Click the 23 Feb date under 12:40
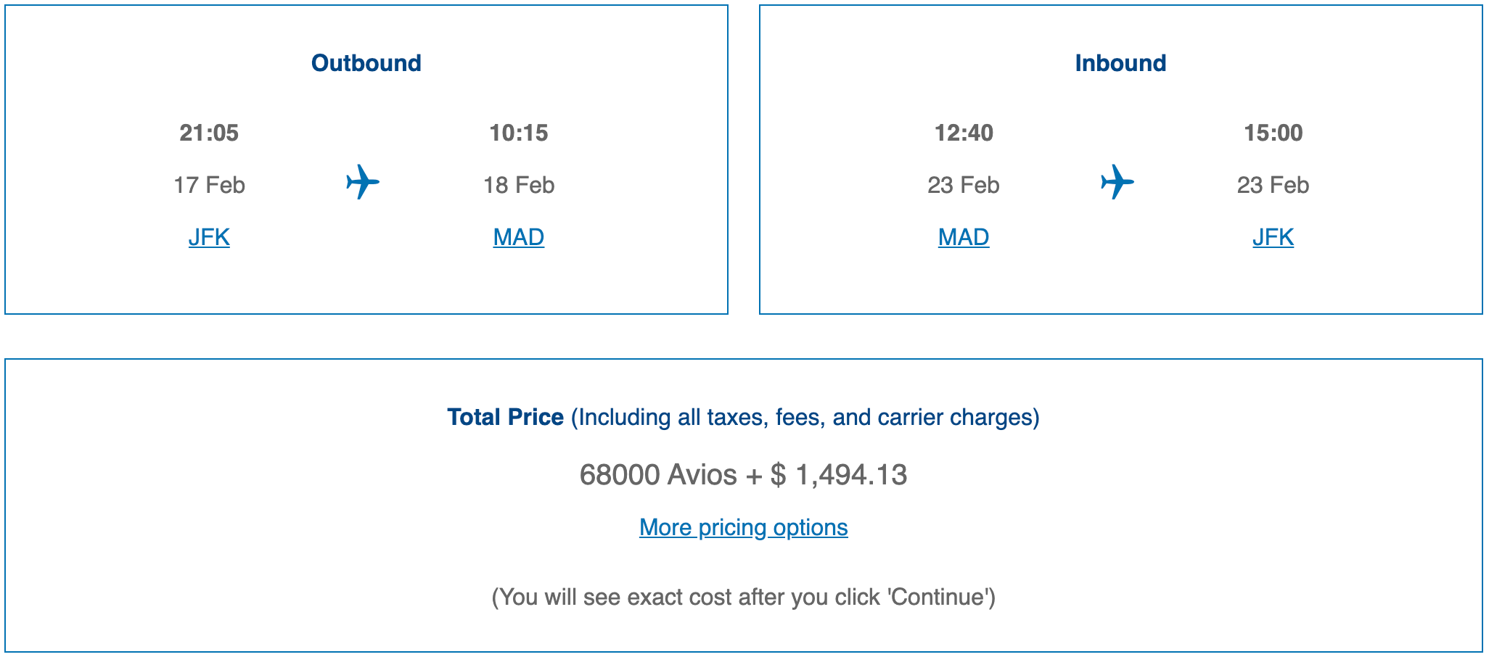This screenshot has height=657, width=1489. pos(964,185)
